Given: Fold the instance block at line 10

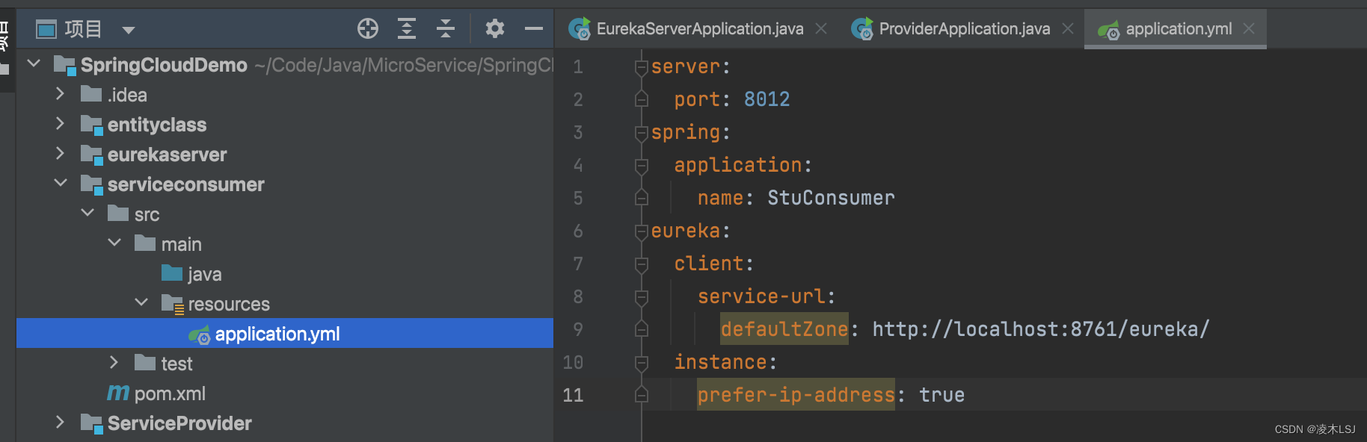Looking at the screenshot, I should point(641,363).
